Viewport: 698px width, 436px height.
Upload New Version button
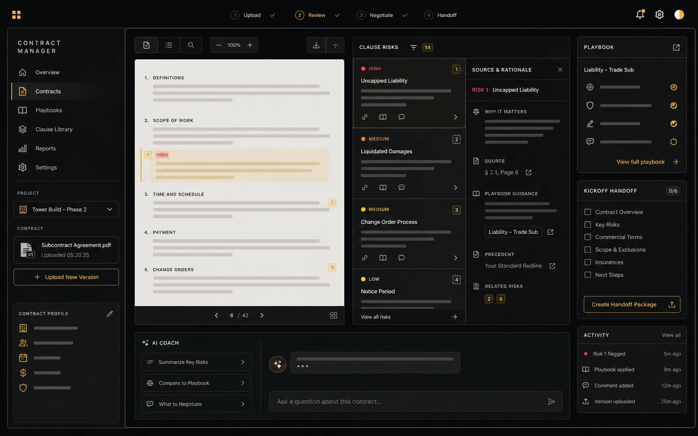(x=66, y=277)
